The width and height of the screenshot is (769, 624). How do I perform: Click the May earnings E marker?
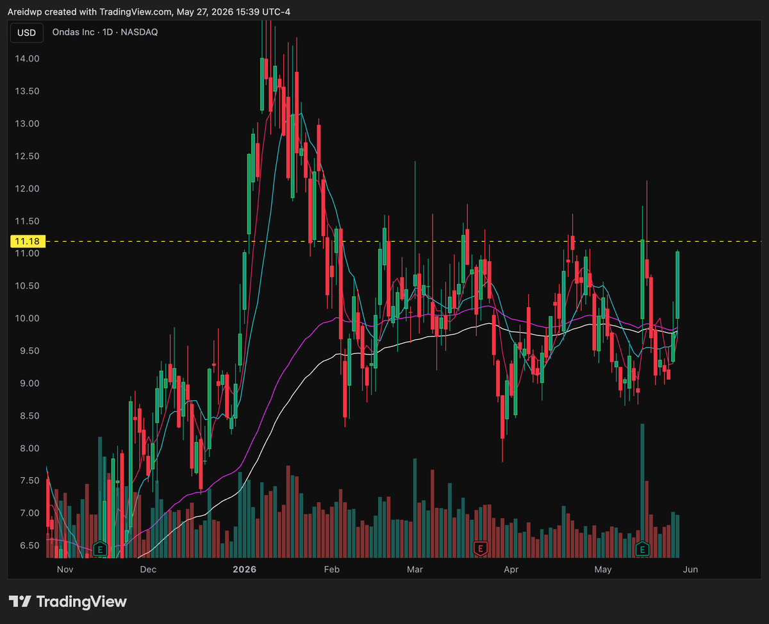point(642,548)
